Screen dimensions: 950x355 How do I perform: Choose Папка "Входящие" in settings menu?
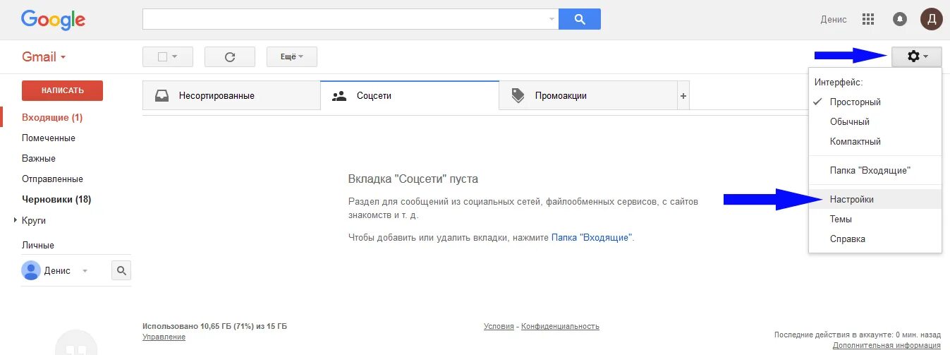coord(875,170)
